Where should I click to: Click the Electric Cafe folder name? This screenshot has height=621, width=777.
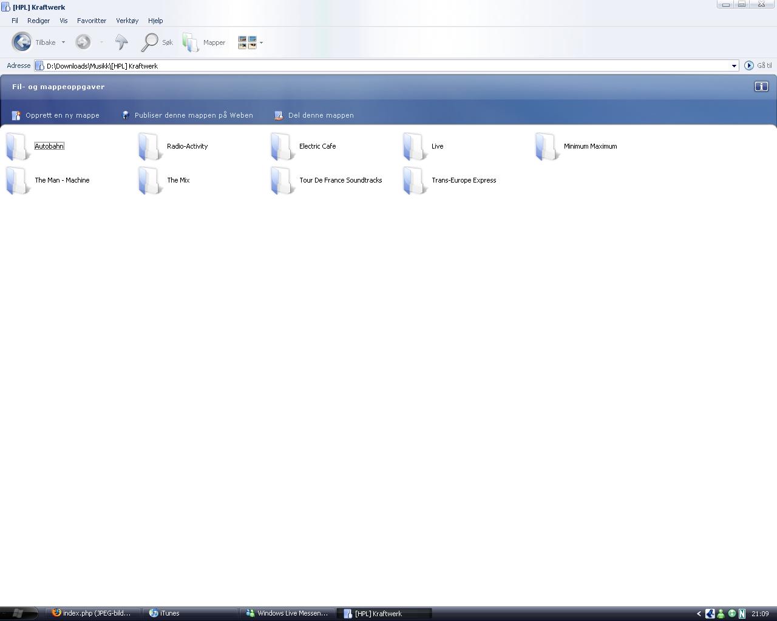click(x=317, y=146)
